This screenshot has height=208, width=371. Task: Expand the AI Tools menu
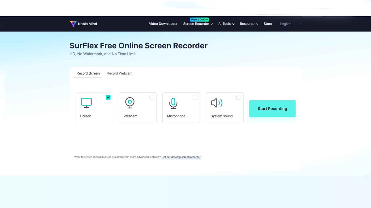226,24
